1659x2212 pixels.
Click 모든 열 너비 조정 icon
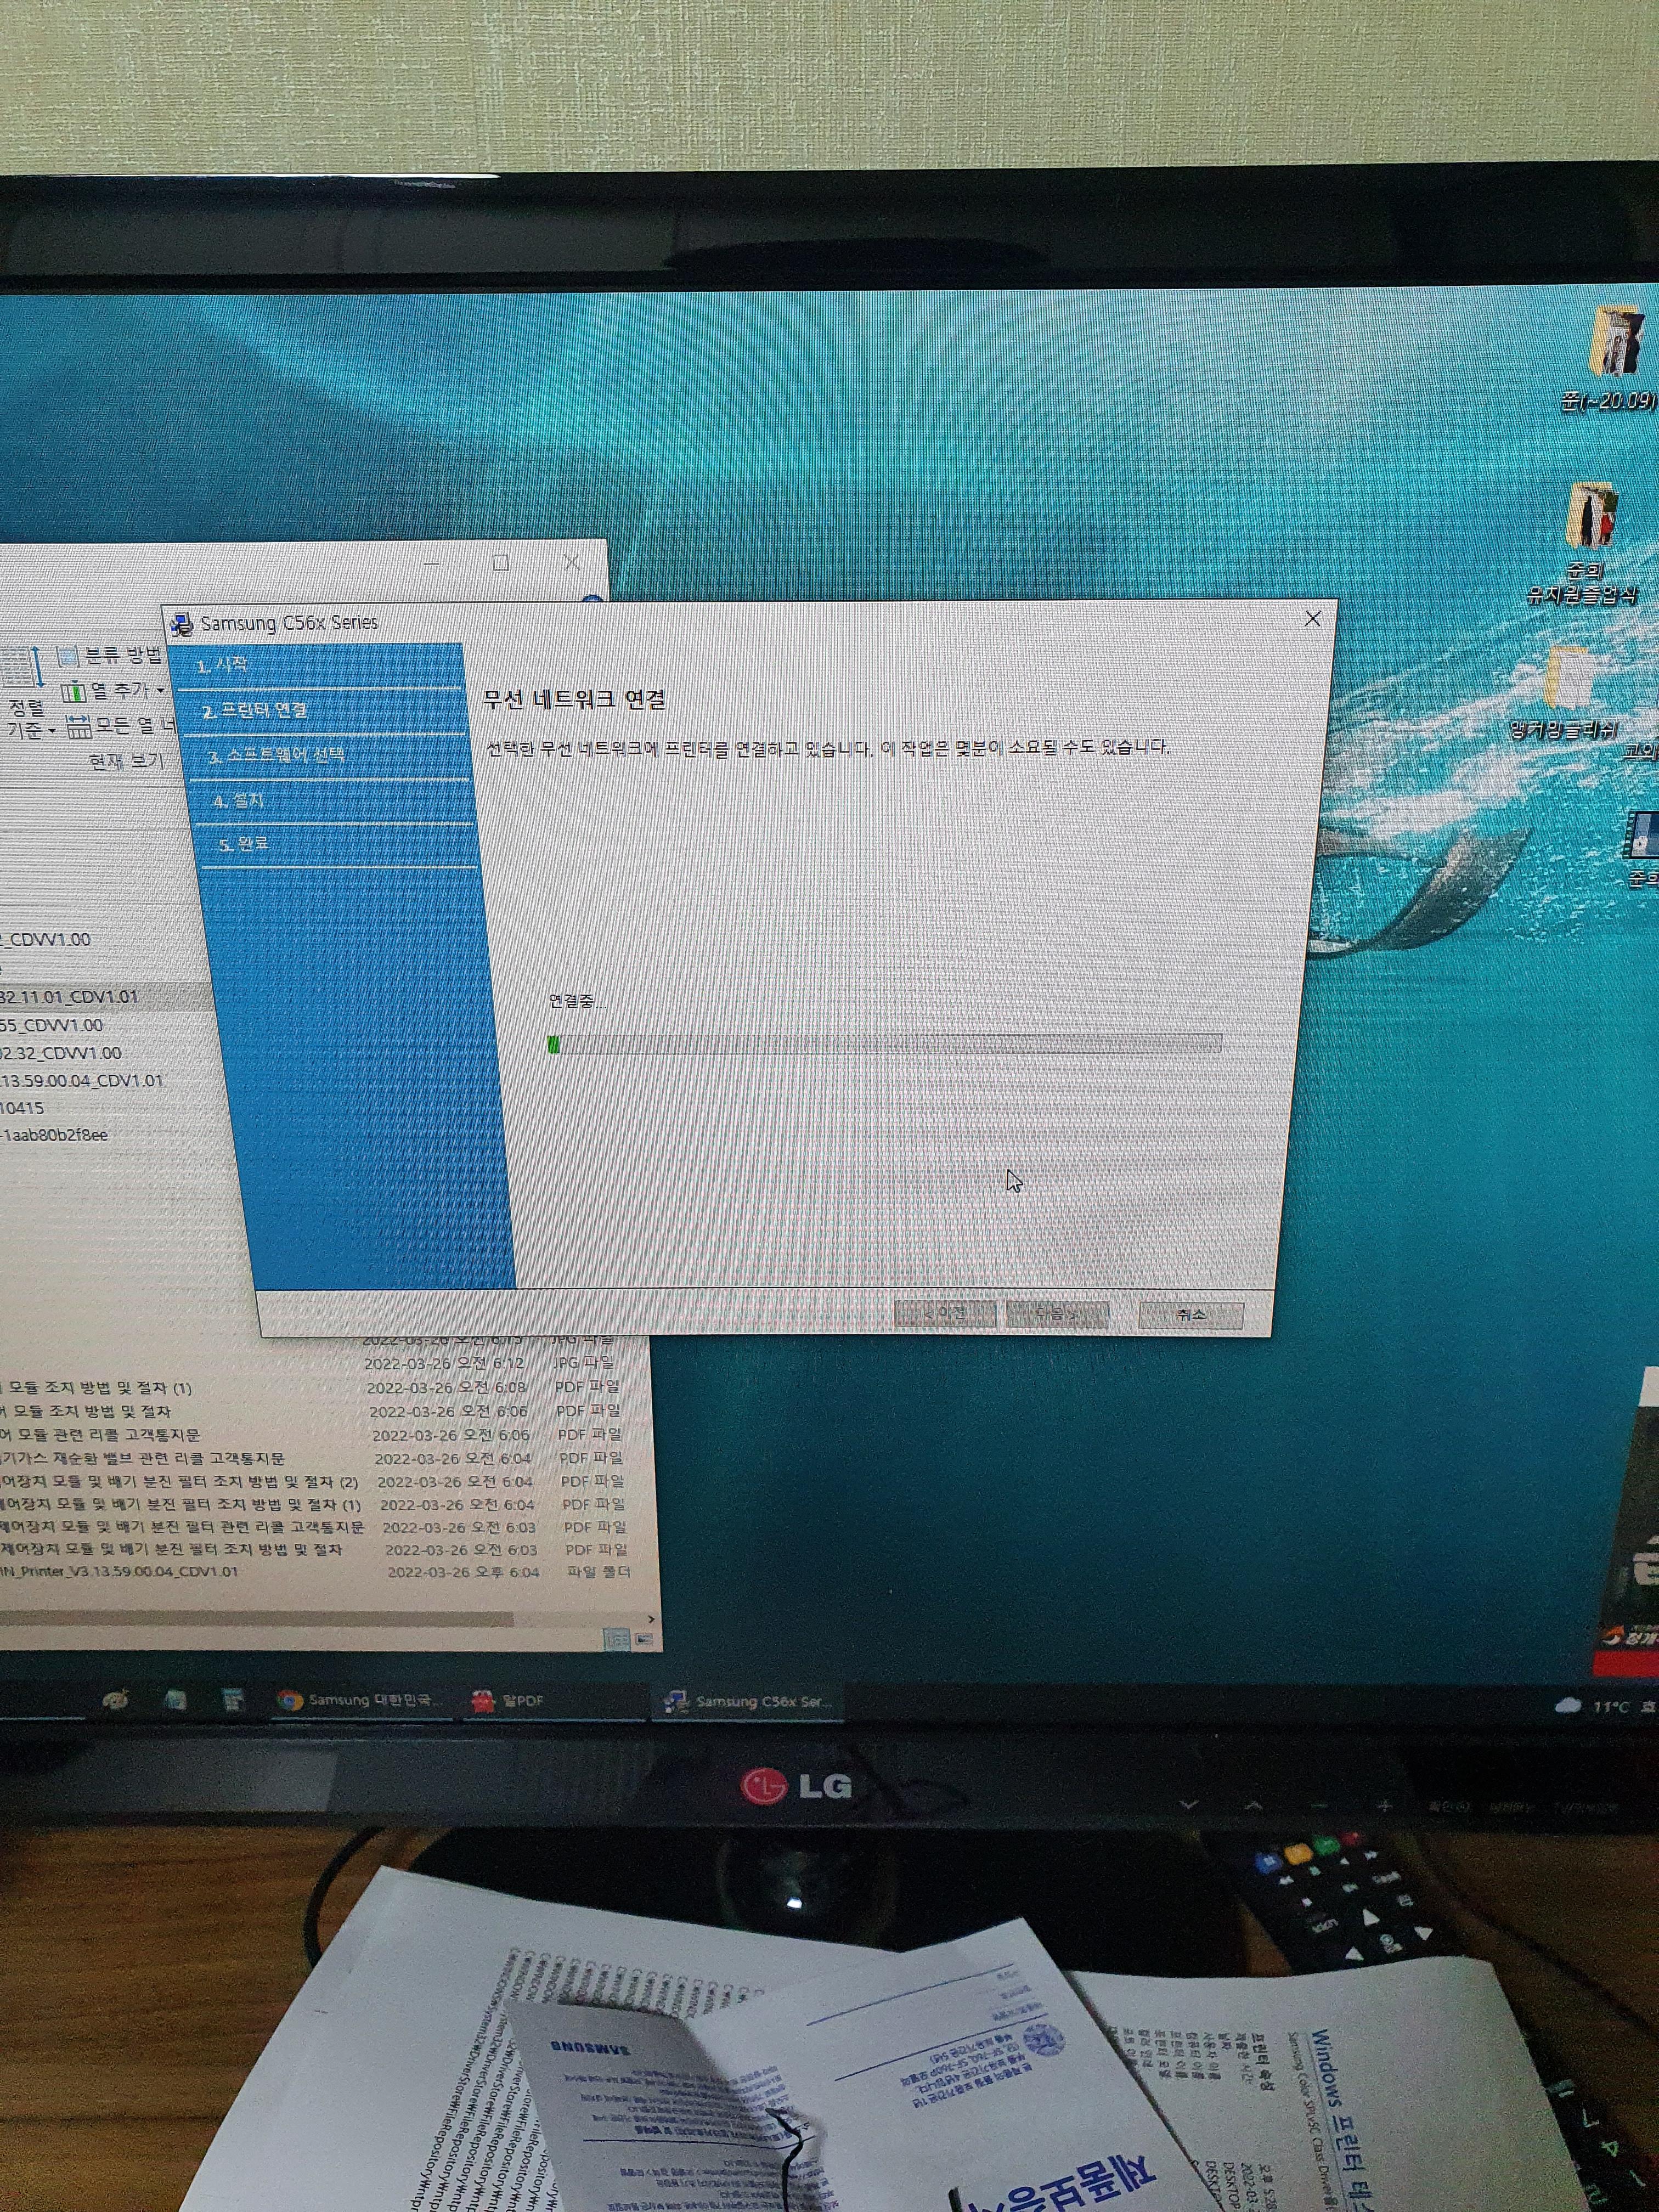pyautogui.click(x=78, y=726)
